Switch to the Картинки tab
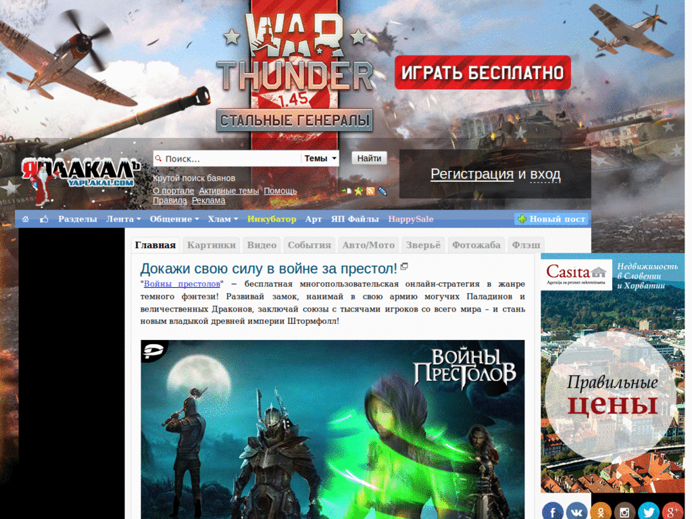 212,245
